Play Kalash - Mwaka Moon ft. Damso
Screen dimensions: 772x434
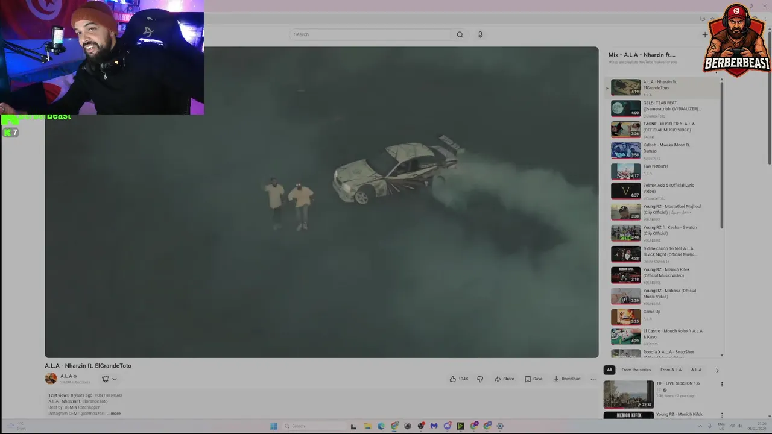point(663,151)
